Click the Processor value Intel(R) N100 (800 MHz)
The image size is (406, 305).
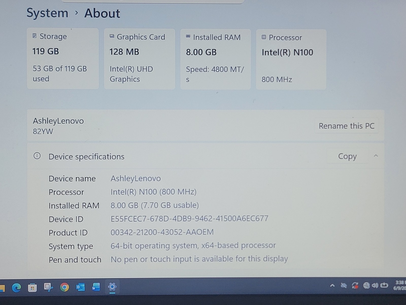(153, 192)
